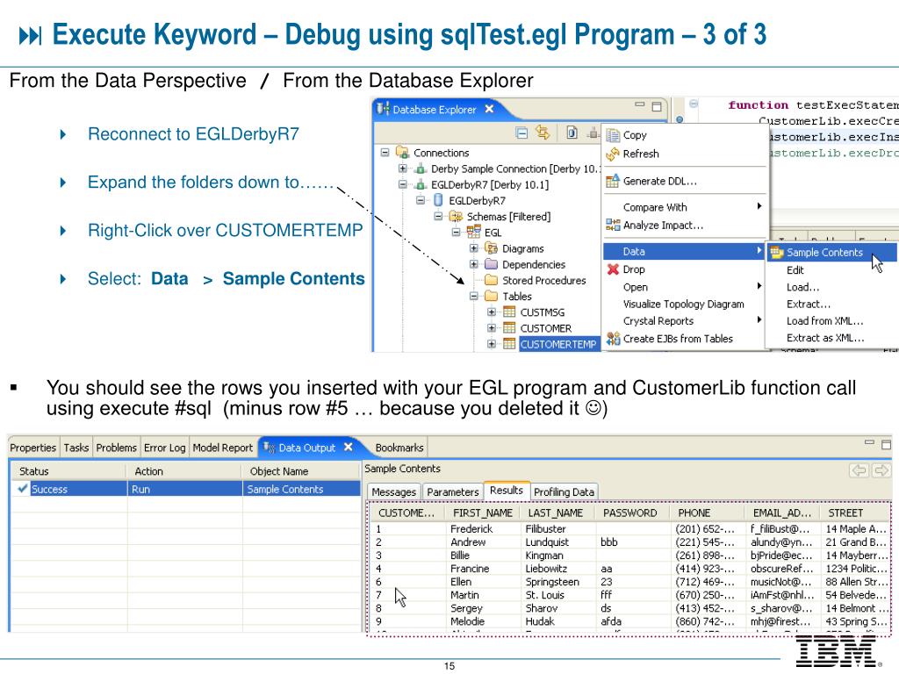Expand the Diagrams node
This screenshot has height=674, width=899.
[473, 248]
